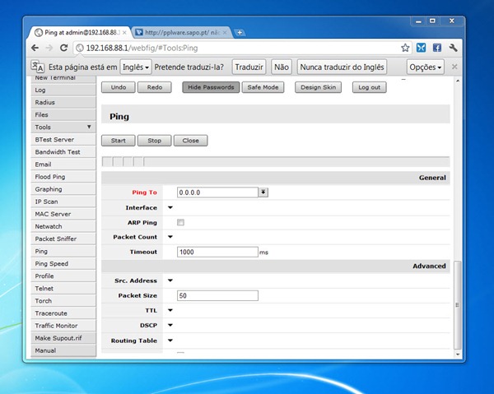Viewport: 494px width, 394px height.
Task: Open the Inglês language dropdown
Action: pos(136,67)
